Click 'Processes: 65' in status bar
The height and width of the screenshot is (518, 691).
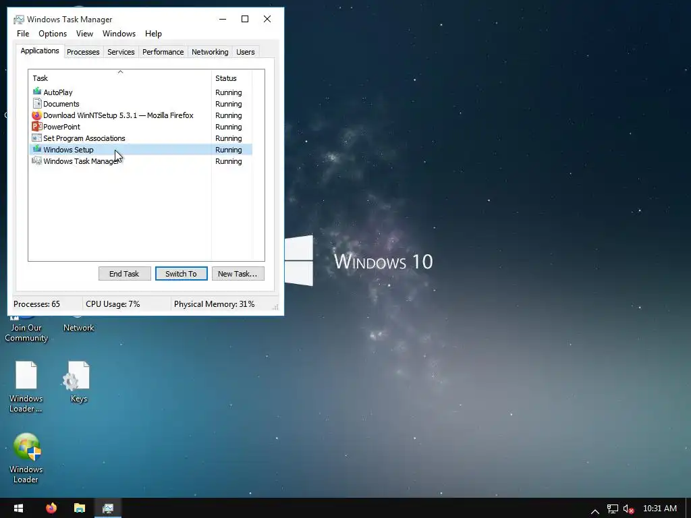pyautogui.click(x=36, y=304)
